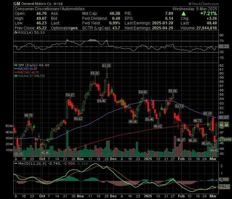The height and width of the screenshot is (199, 232).
Task: Click the Mkt Cap 48.2B value
Action: pyautogui.click(x=115, y=14)
